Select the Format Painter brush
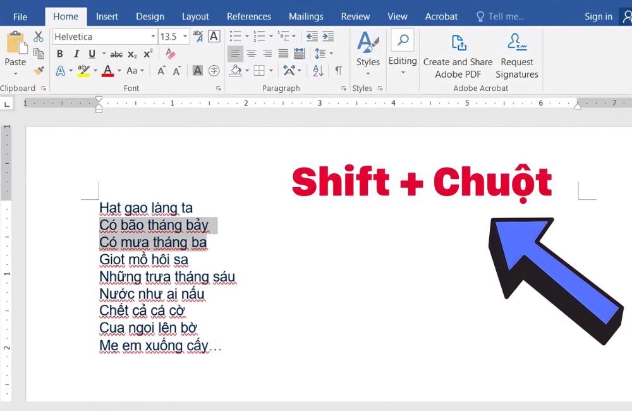The width and height of the screenshot is (632, 411). 39,71
